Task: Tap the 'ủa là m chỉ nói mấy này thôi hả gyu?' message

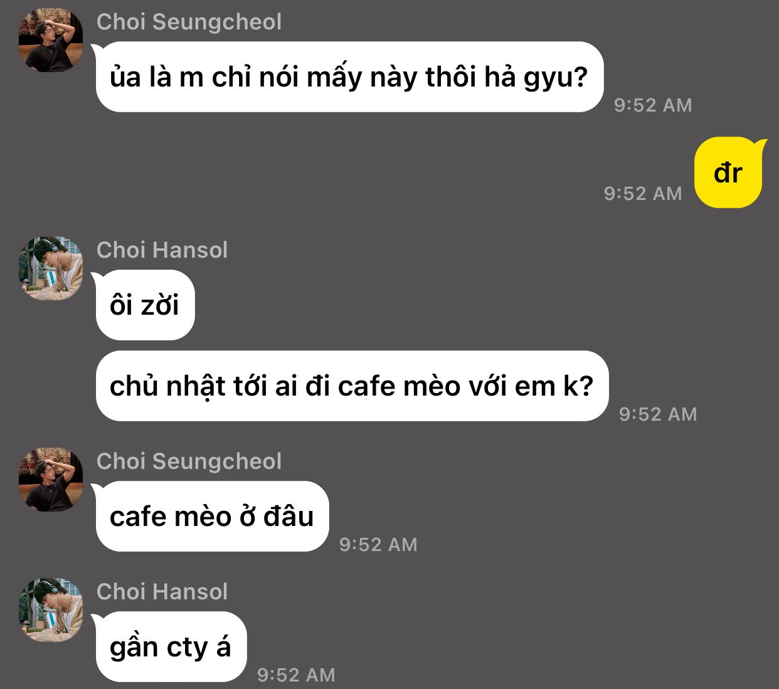Action: click(349, 77)
